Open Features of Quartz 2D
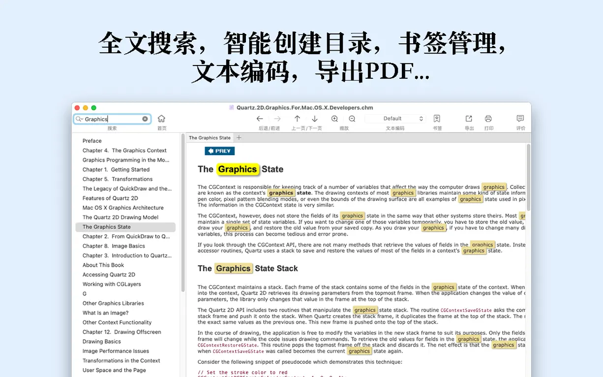Image resolution: width=603 pixels, height=377 pixels. click(110, 198)
